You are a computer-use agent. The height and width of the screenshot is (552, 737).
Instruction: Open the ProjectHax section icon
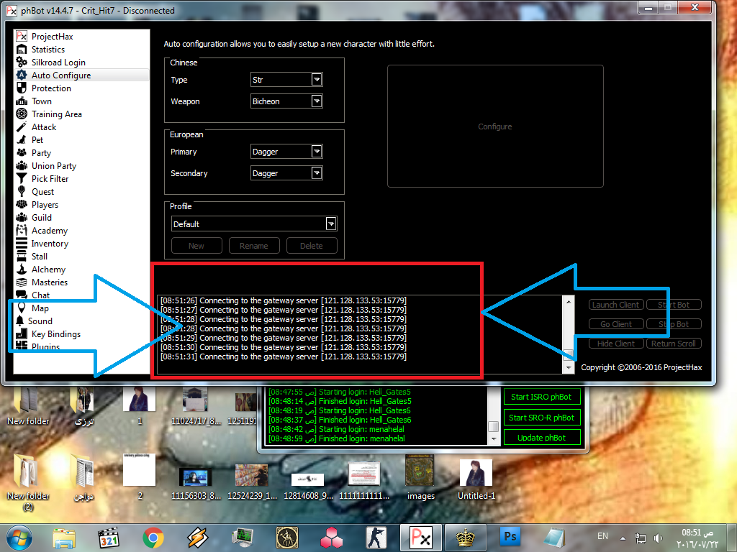point(22,36)
